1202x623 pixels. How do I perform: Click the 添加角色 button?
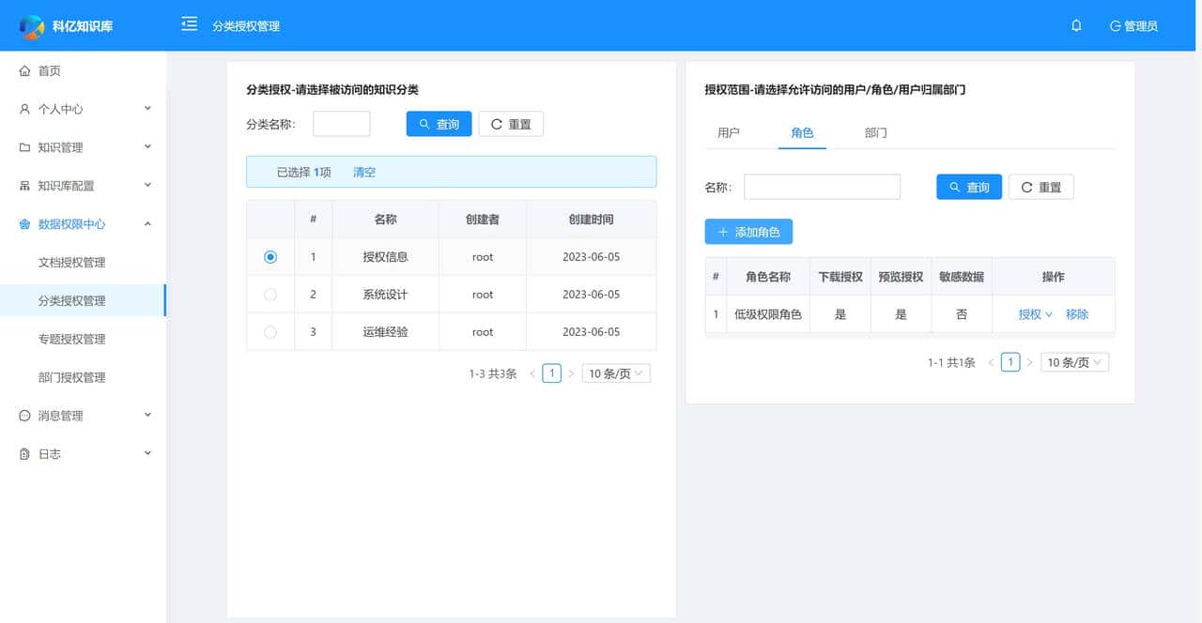click(748, 231)
